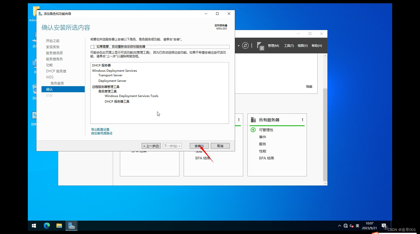420x234 pixels.
Task: Click the Server Manager vertical scrollbar
Action: pos(325,134)
